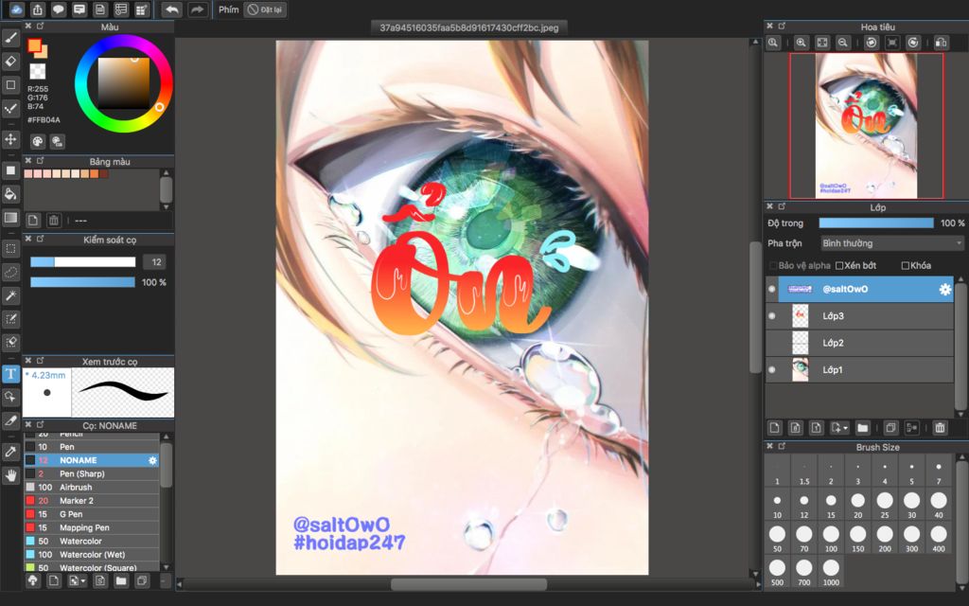Select brush size 1000 preset
The height and width of the screenshot is (606, 969).
(x=831, y=571)
